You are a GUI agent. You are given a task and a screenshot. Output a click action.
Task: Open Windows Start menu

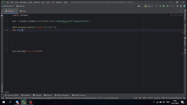[x=4, y=102]
